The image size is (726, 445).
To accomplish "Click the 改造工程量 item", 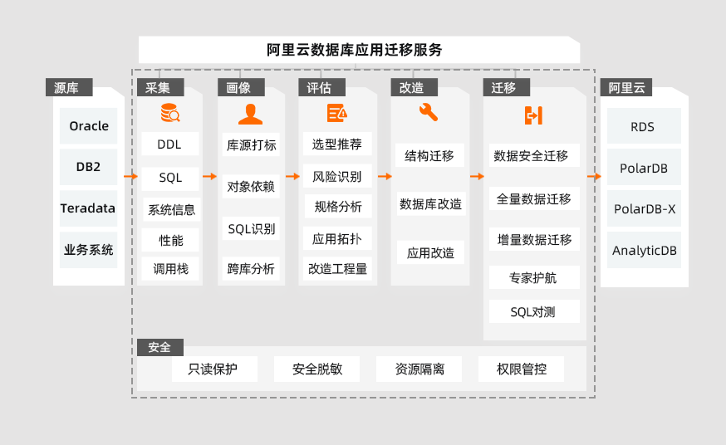I will pos(337,269).
